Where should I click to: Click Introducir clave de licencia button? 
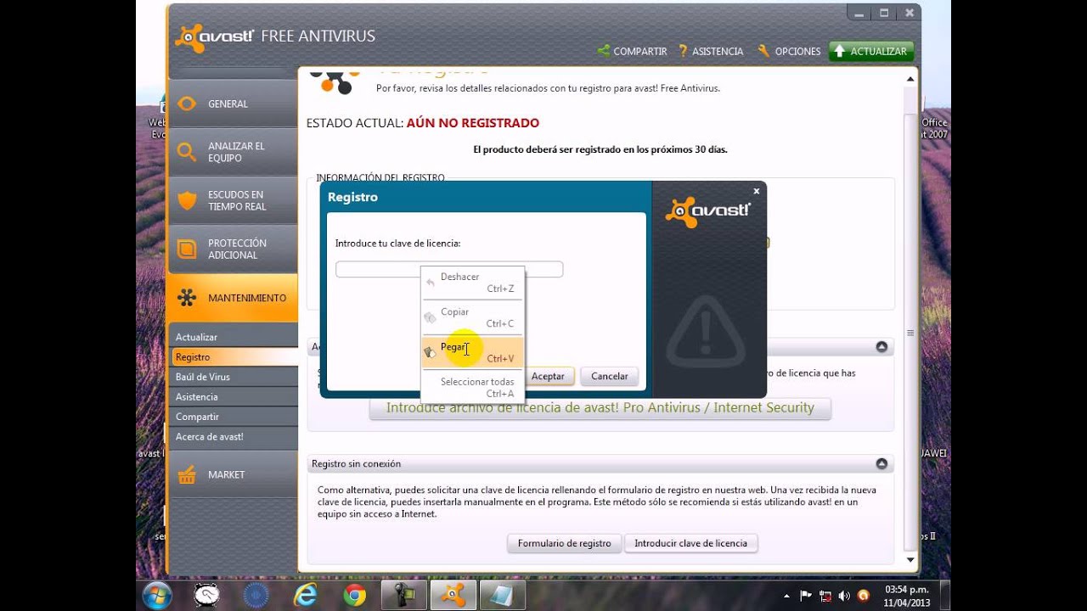pos(691,543)
